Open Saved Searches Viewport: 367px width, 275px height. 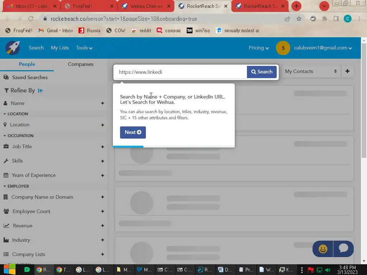pos(30,77)
